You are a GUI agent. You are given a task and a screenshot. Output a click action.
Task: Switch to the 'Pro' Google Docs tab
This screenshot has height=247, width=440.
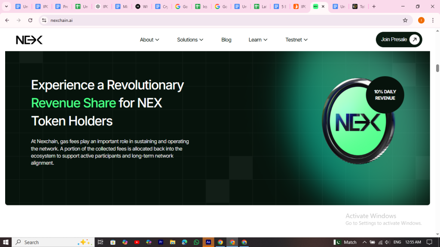pos(62,6)
